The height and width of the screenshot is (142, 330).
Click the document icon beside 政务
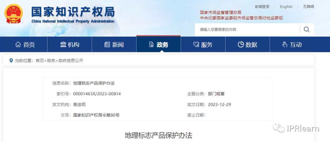coord(151,45)
